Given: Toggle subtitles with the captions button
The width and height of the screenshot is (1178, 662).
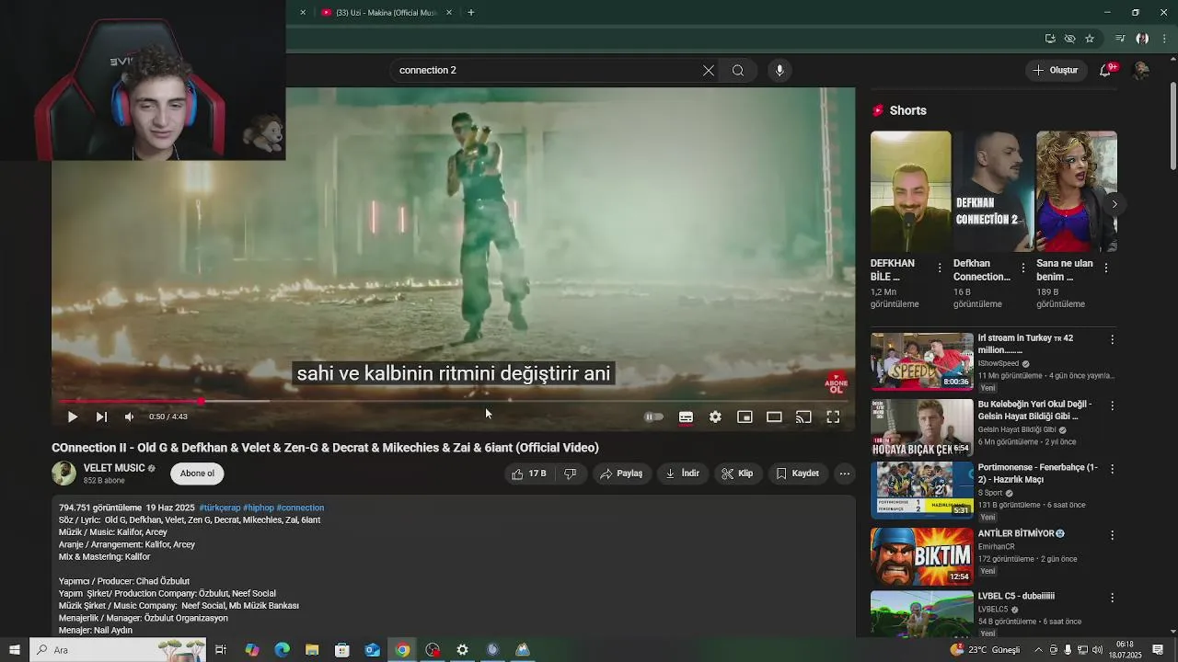Looking at the screenshot, I should click(686, 417).
